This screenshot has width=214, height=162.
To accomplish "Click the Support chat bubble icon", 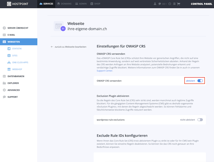I will pos(4,97).
